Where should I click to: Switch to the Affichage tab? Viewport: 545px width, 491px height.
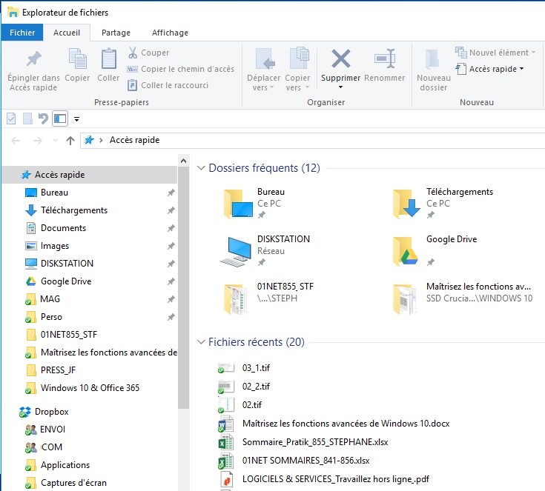[x=170, y=33]
